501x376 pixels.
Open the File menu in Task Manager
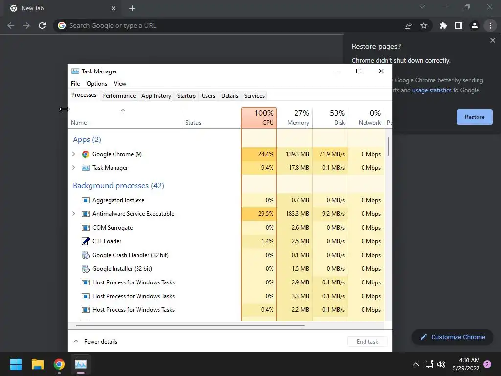(x=75, y=84)
